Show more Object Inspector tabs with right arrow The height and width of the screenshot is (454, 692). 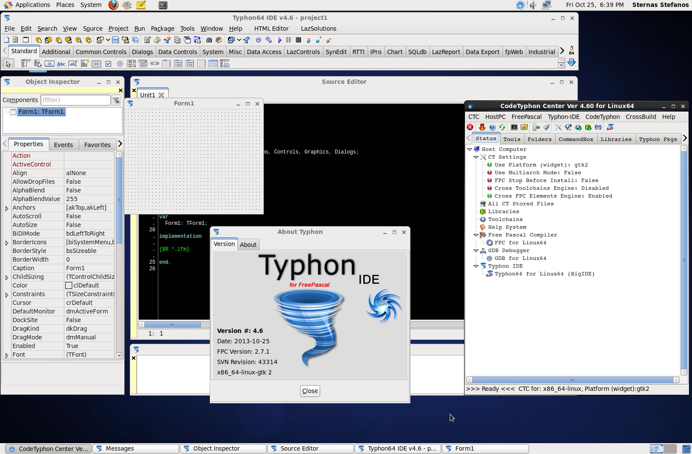click(x=120, y=144)
